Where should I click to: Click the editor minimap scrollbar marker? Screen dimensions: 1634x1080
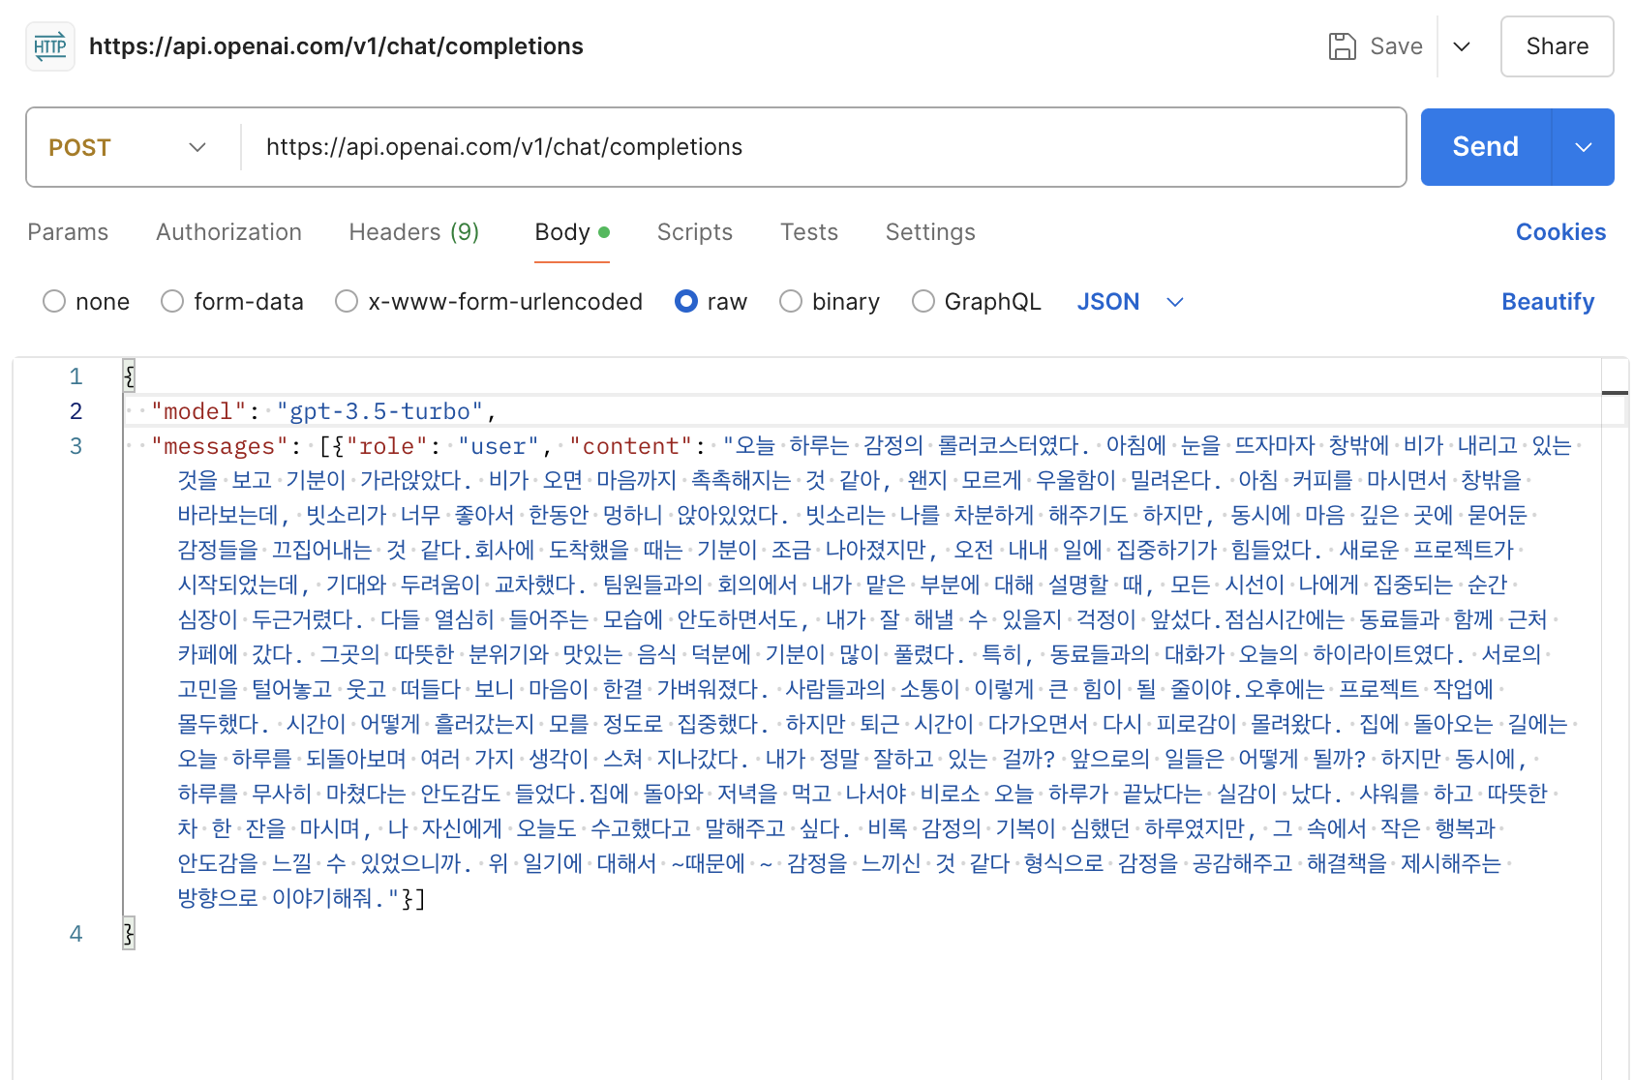[x=1615, y=392]
